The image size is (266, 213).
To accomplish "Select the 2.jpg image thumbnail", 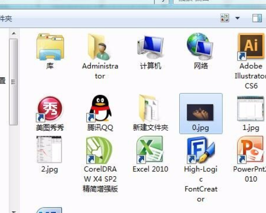I will (49, 150).
